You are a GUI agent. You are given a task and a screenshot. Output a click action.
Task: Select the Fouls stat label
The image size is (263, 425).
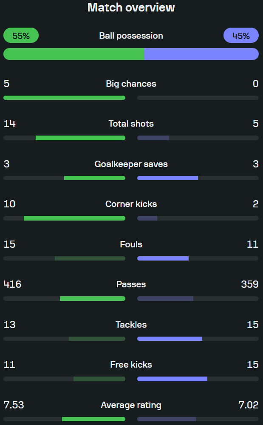[131, 244]
